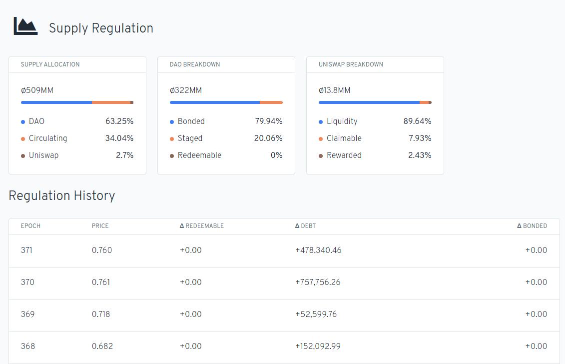Click the brown dot beside Uniswap
This screenshot has width=565, height=364.
pyautogui.click(x=23, y=156)
